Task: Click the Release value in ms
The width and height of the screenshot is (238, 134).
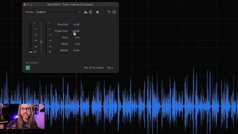Action: coord(76,50)
